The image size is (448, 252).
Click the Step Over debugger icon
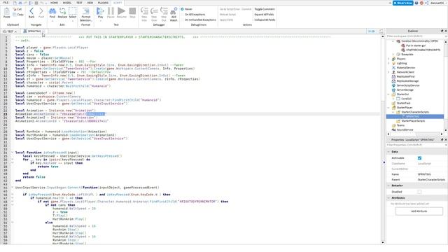pyautogui.click(x=154, y=11)
